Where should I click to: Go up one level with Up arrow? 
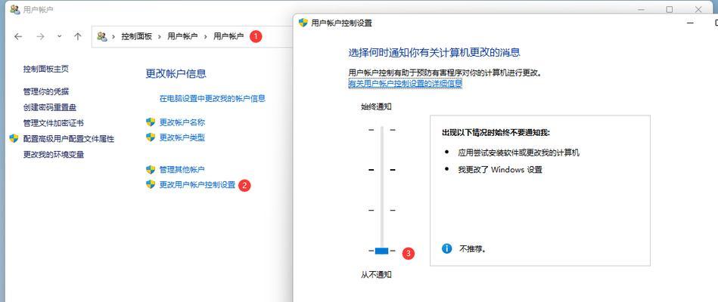78,36
